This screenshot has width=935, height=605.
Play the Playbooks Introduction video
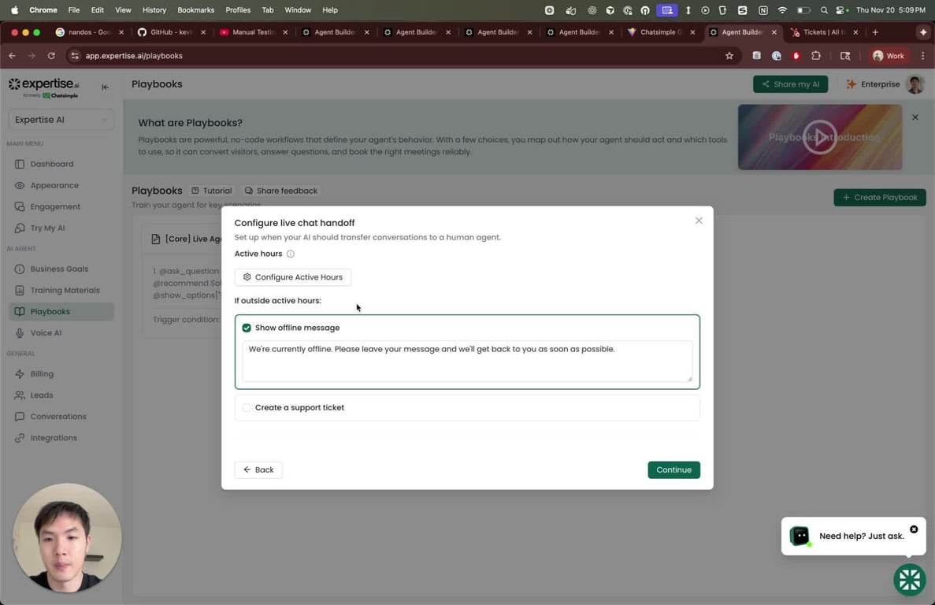(819, 137)
